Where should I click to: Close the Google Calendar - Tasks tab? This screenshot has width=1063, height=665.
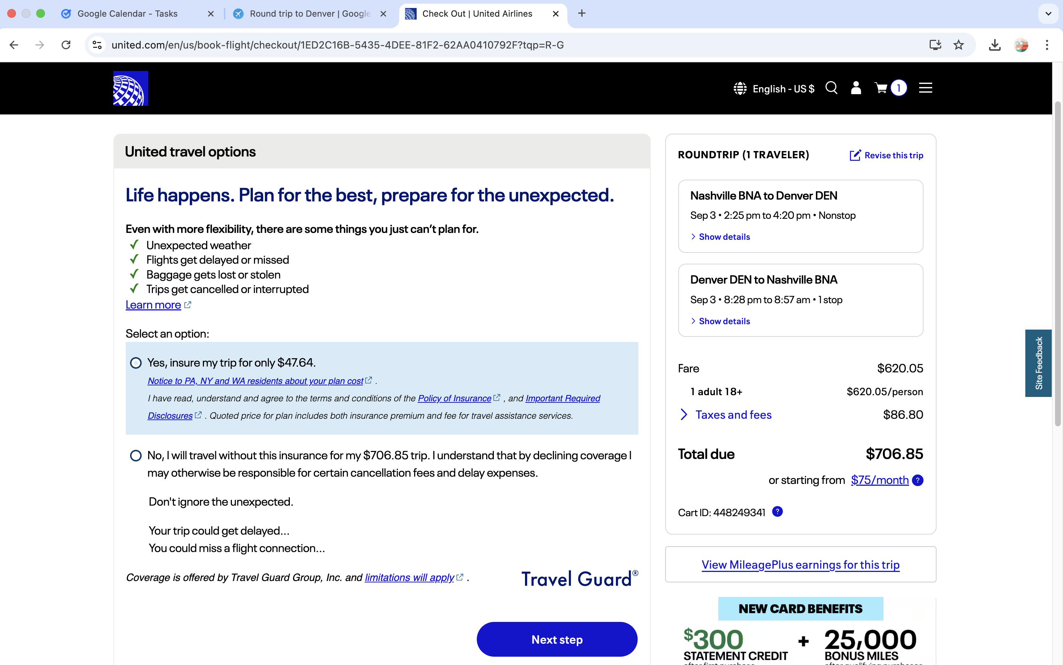[x=210, y=14]
